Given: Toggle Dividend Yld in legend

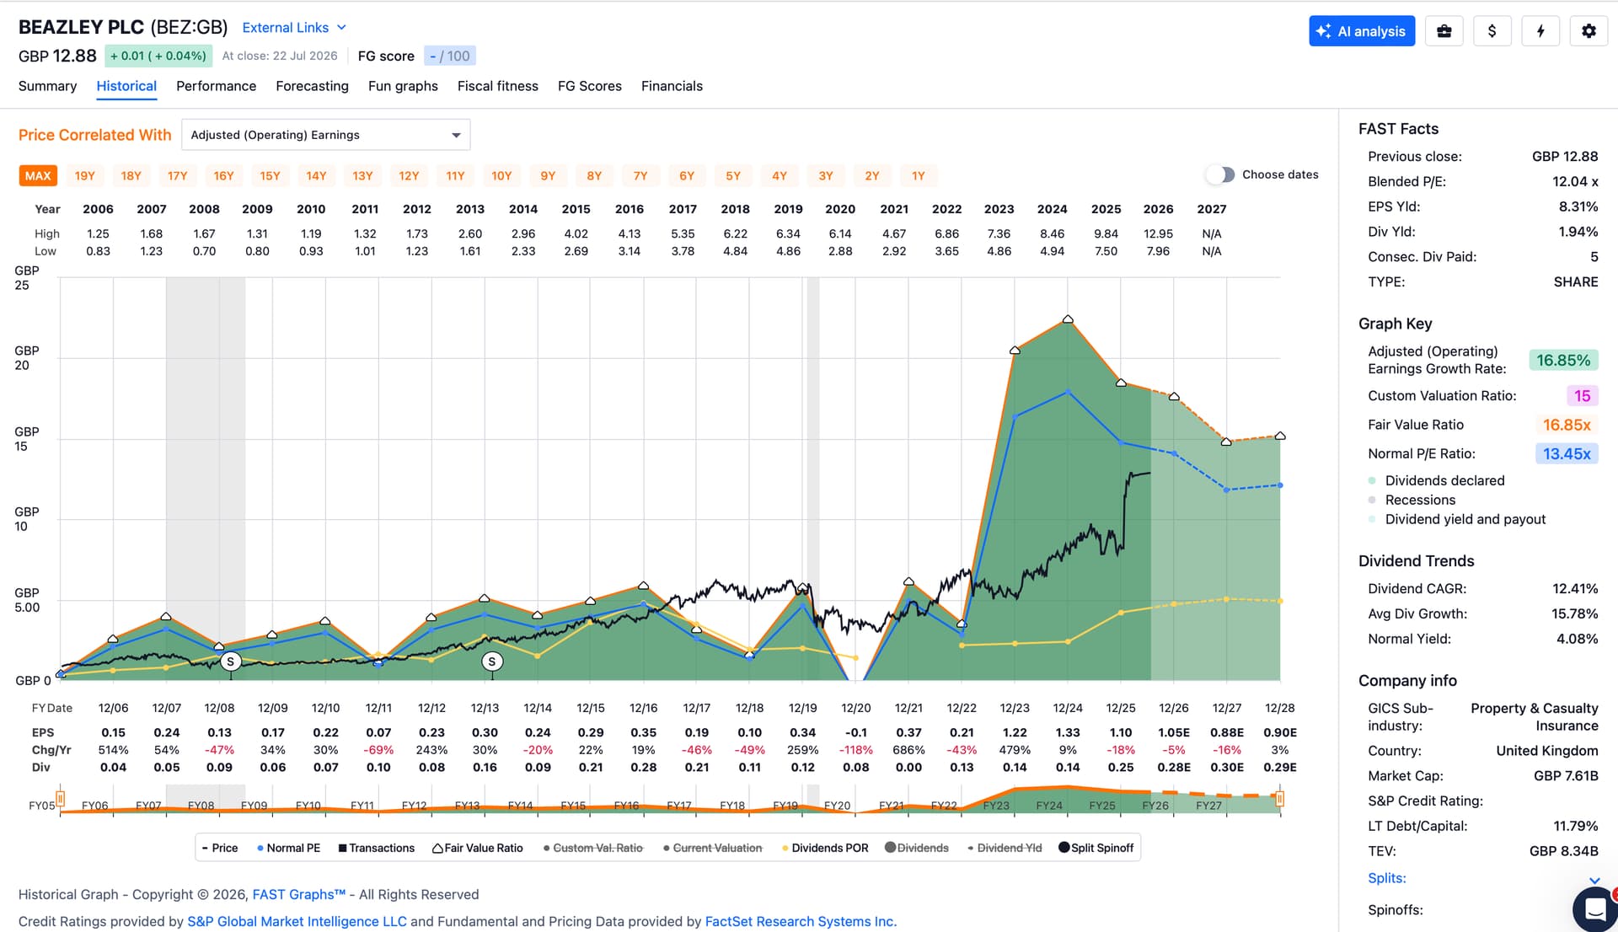Looking at the screenshot, I should [1005, 848].
